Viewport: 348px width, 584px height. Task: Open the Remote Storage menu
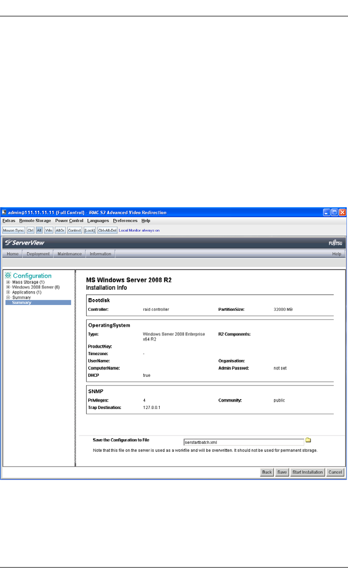click(35, 221)
